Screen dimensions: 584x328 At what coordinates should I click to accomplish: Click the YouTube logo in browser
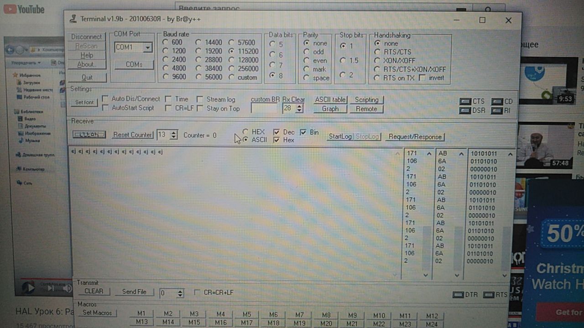point(24,9)
